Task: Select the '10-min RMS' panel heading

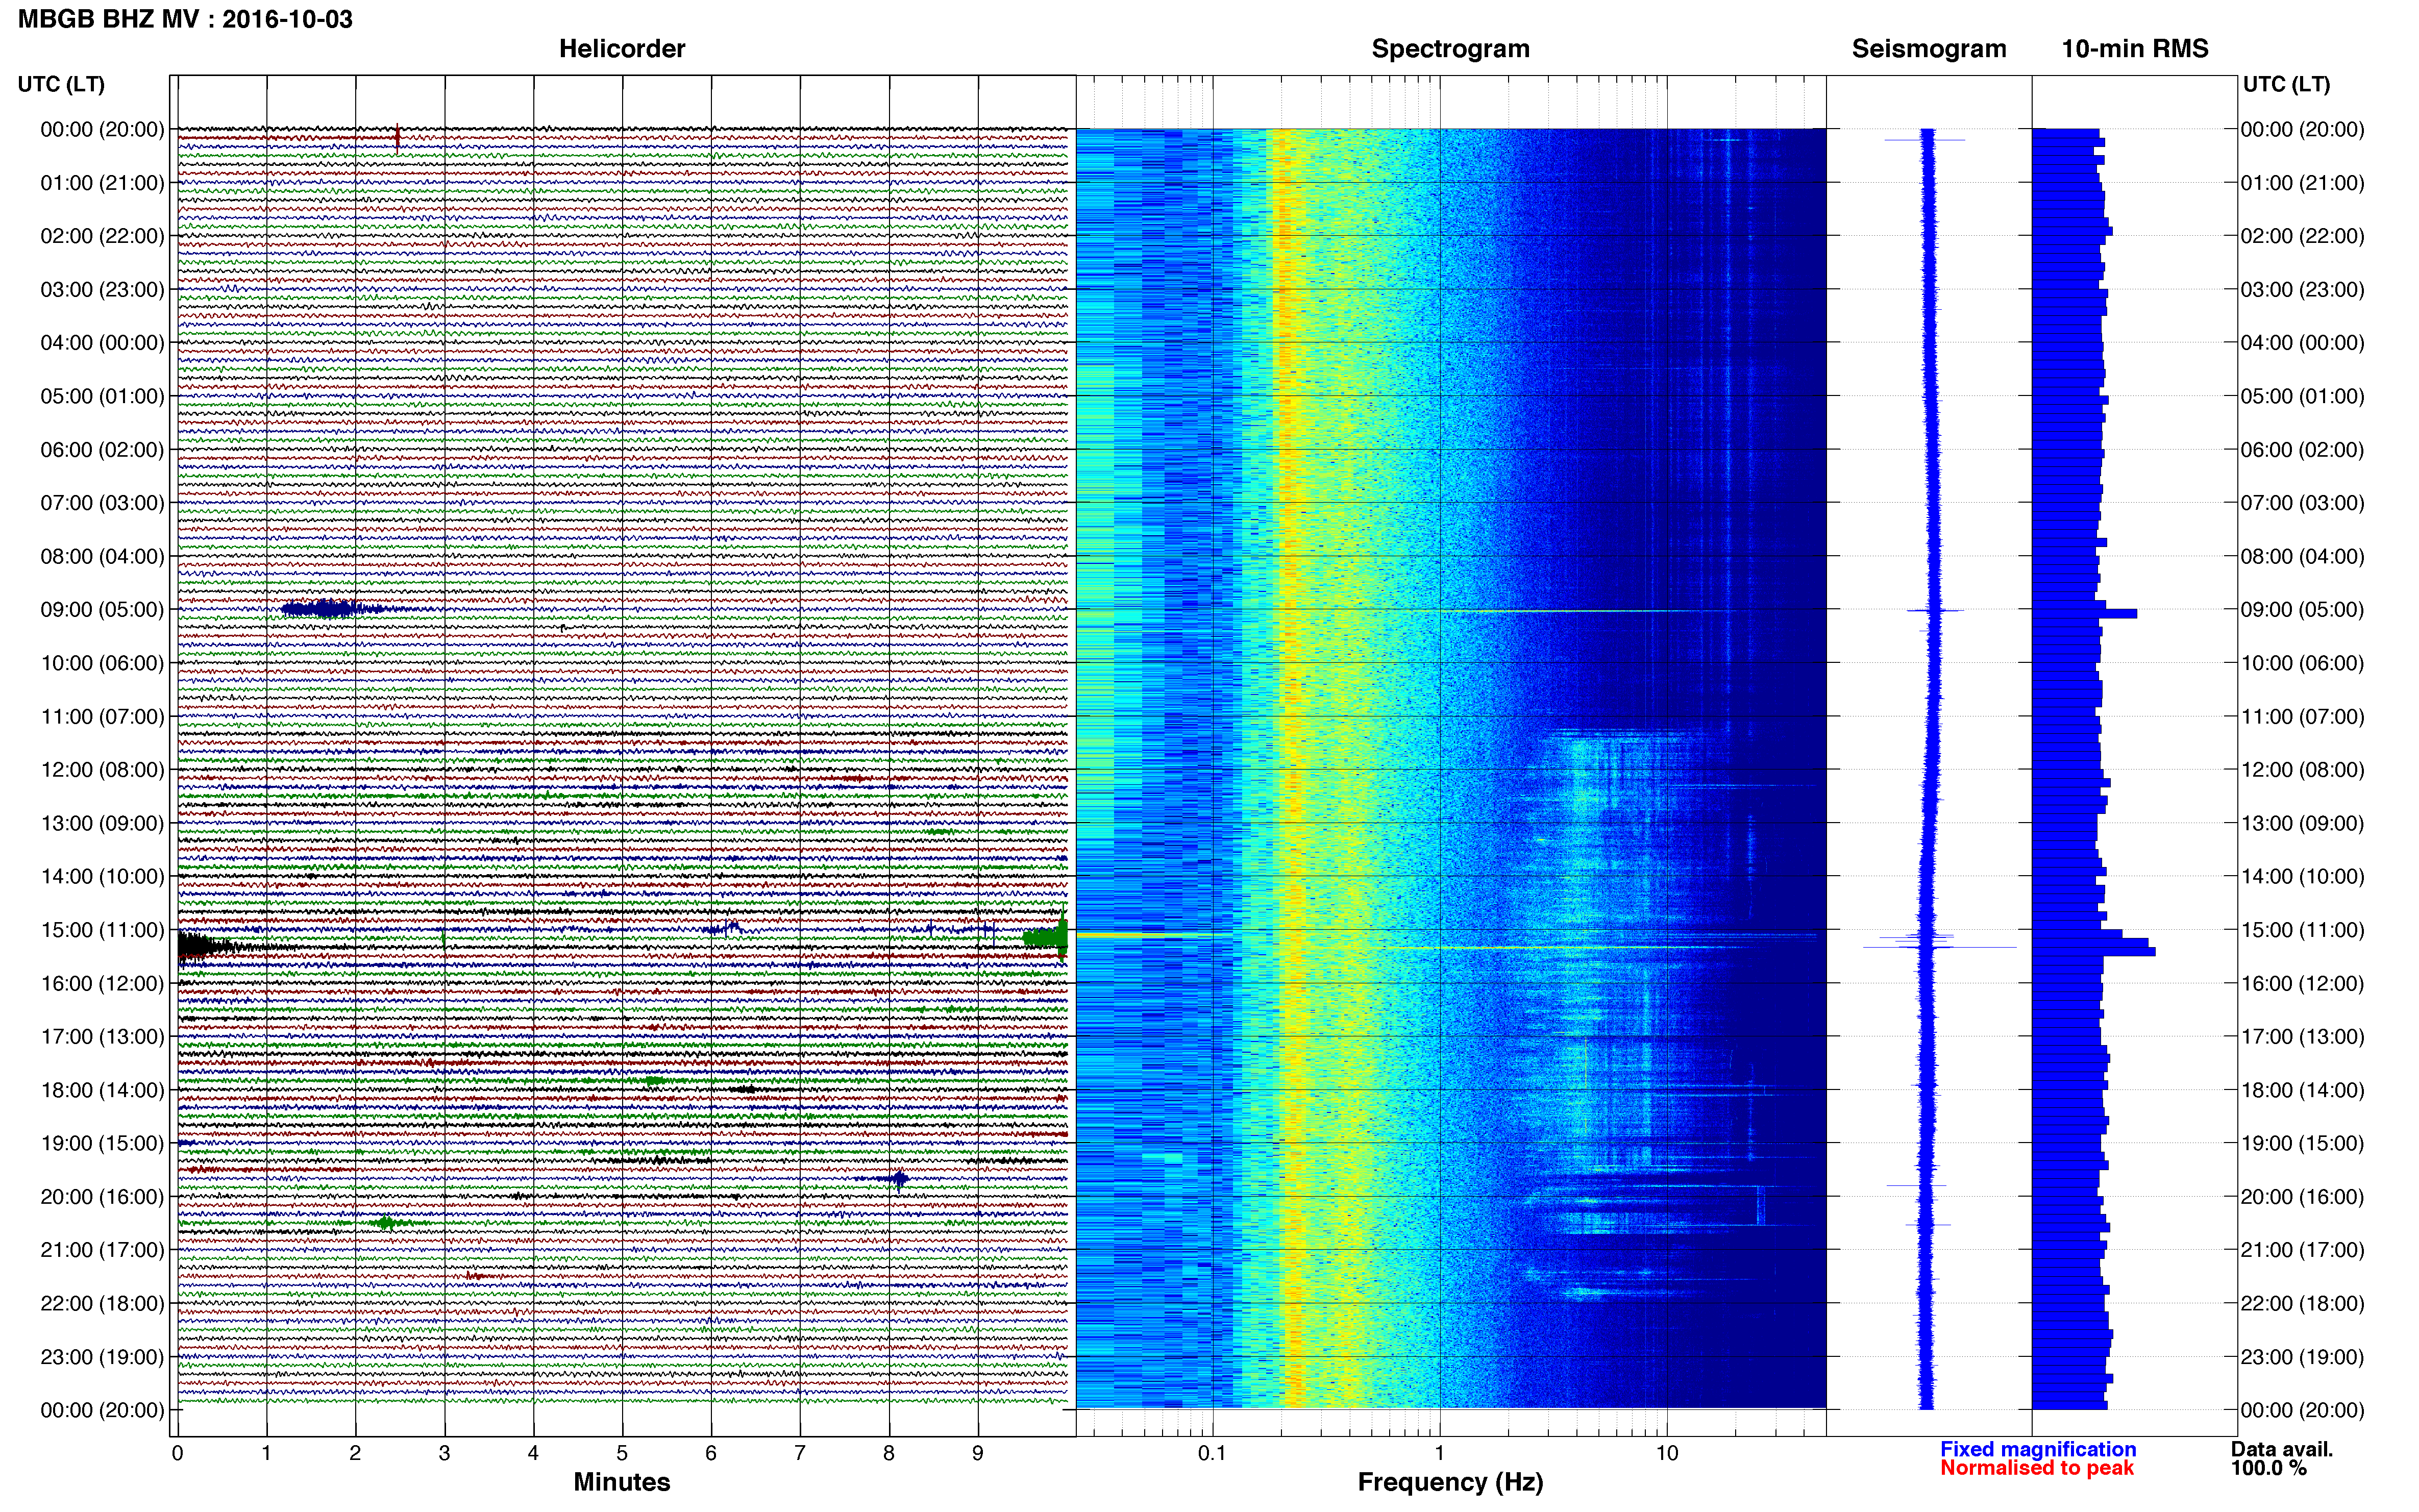Action: (x=2135, y=49)
